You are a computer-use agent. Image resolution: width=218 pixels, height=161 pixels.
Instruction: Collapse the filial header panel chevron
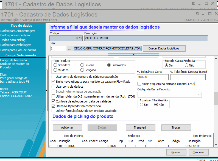134,54
